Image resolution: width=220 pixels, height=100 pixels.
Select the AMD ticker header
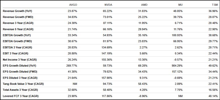(x=144, y=5)
